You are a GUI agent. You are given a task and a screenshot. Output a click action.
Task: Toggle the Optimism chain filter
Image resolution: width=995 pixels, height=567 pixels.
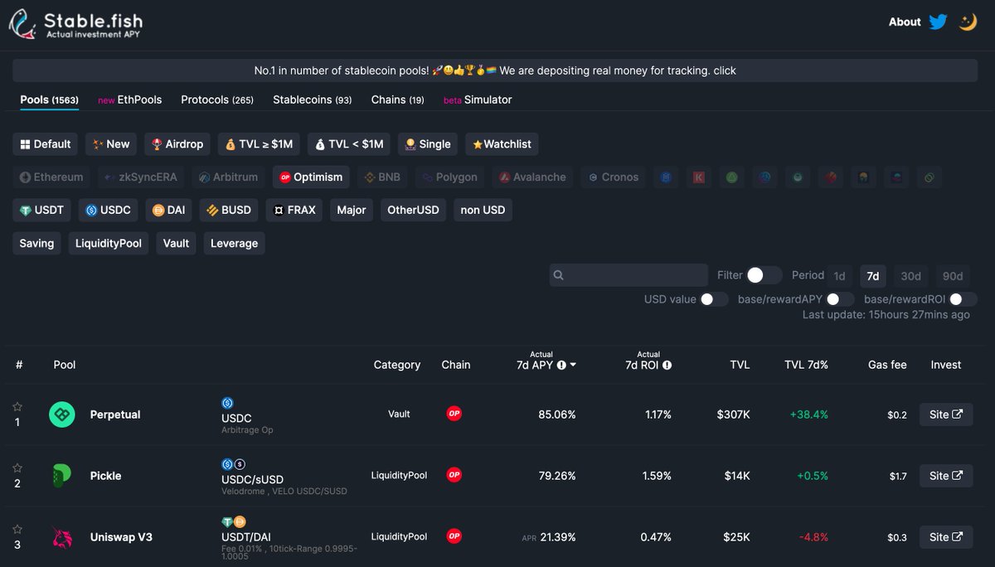311,177
